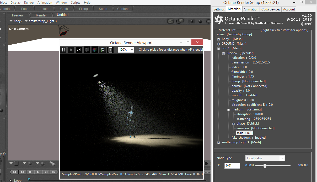Expand the GROUND mesh node

coord(219,44)
